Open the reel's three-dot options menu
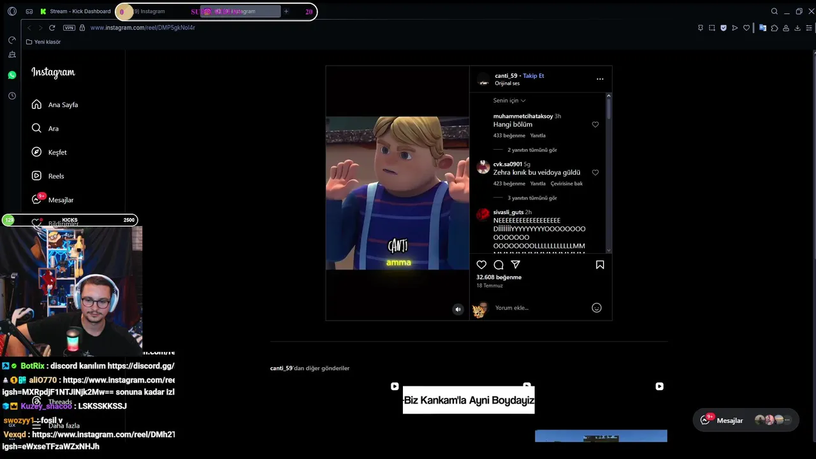 click(x=600, y=79)
